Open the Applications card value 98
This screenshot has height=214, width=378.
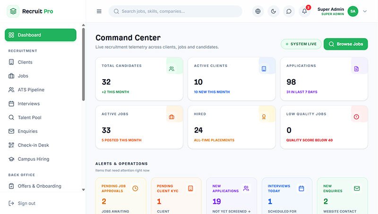click(x=291, y=82)
